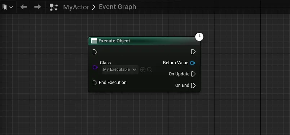This screenshot has height=135, width=290.
Task: Click the input execution pin of Execute Object
Action: coord(95,52)
